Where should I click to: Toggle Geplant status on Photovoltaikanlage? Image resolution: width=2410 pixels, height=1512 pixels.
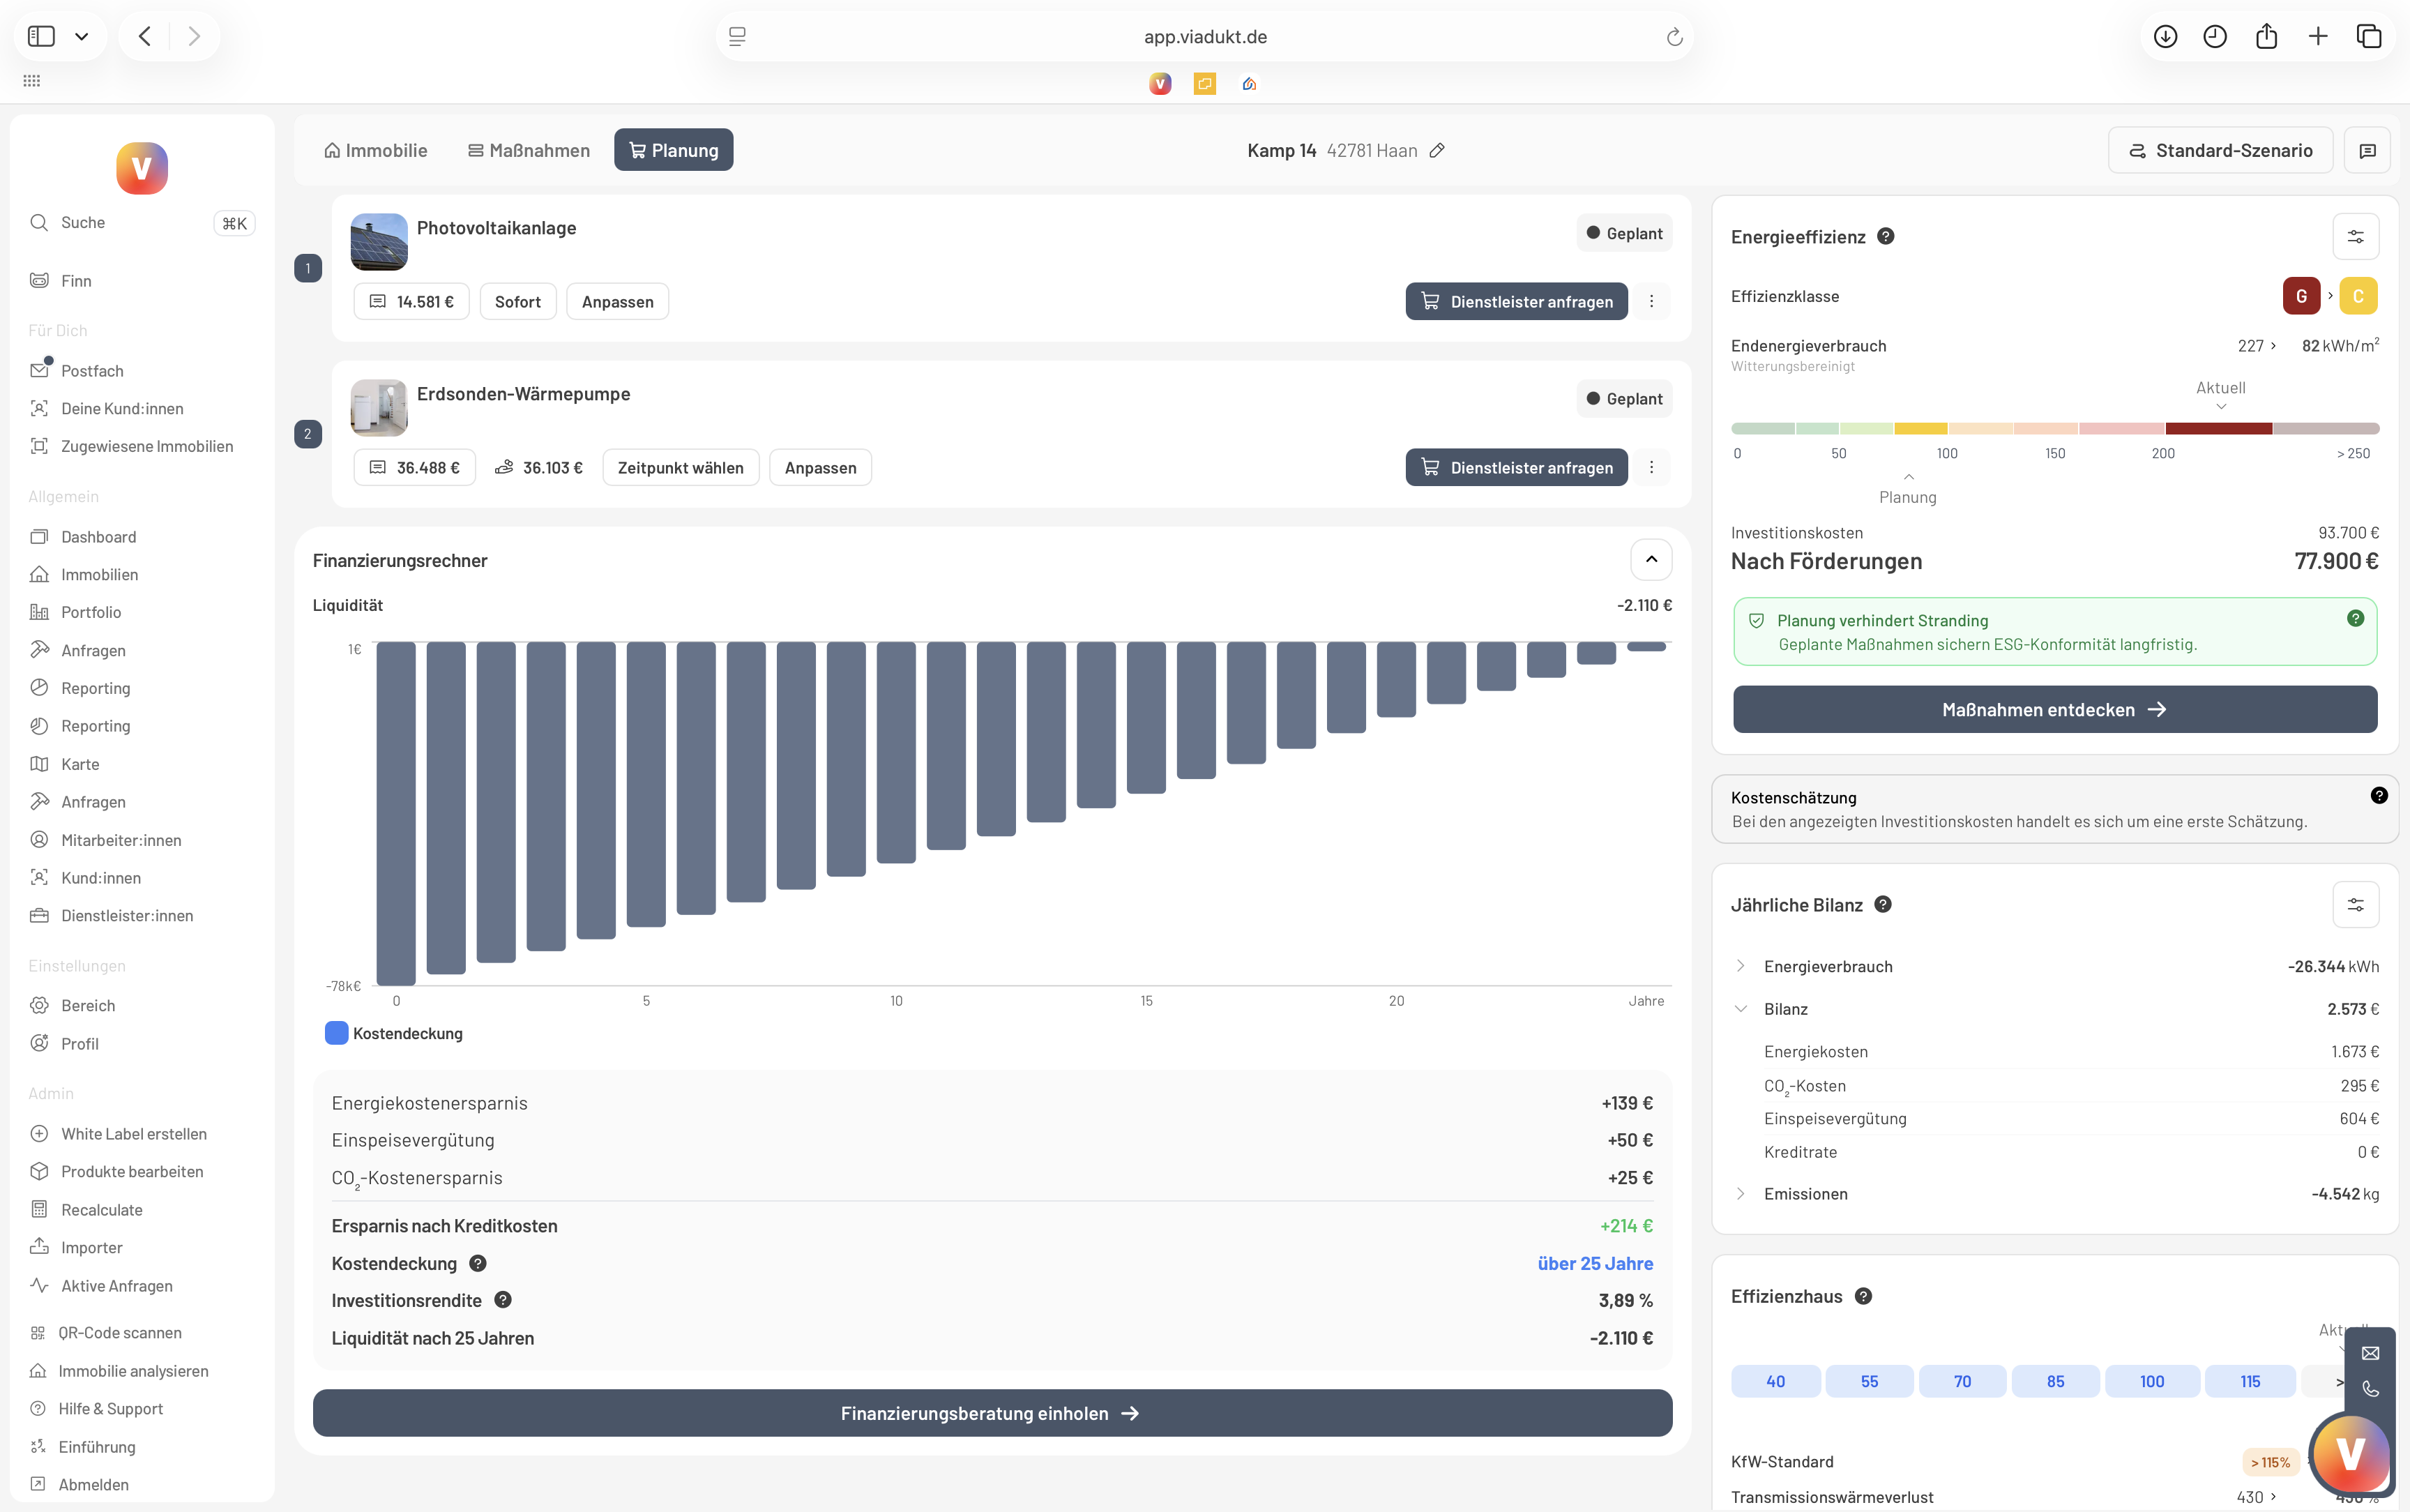(x=1624, y=233)
